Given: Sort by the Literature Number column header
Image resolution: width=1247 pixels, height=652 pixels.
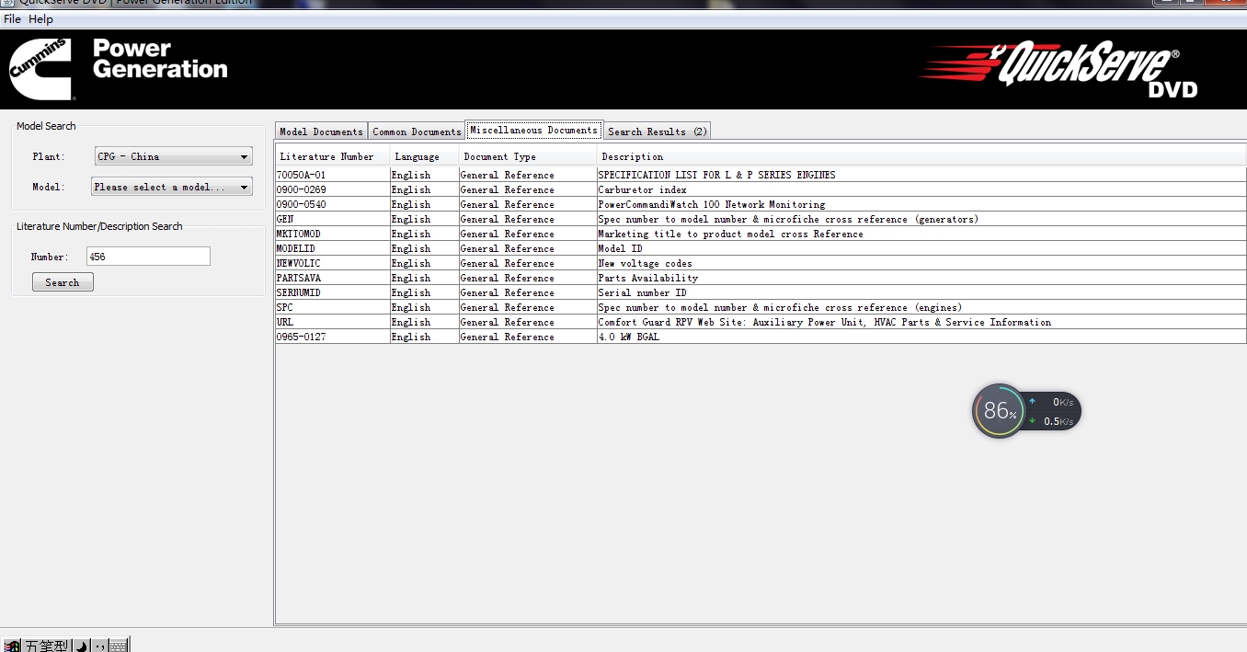Looking at the screenshot, I should point(327,156).
